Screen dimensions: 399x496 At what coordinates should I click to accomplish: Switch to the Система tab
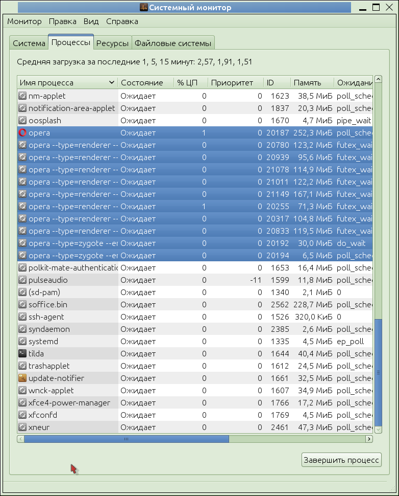[29, 43]
